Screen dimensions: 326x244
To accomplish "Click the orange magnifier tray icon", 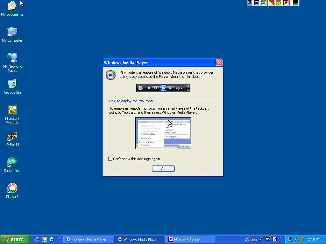I will point(302,240).
